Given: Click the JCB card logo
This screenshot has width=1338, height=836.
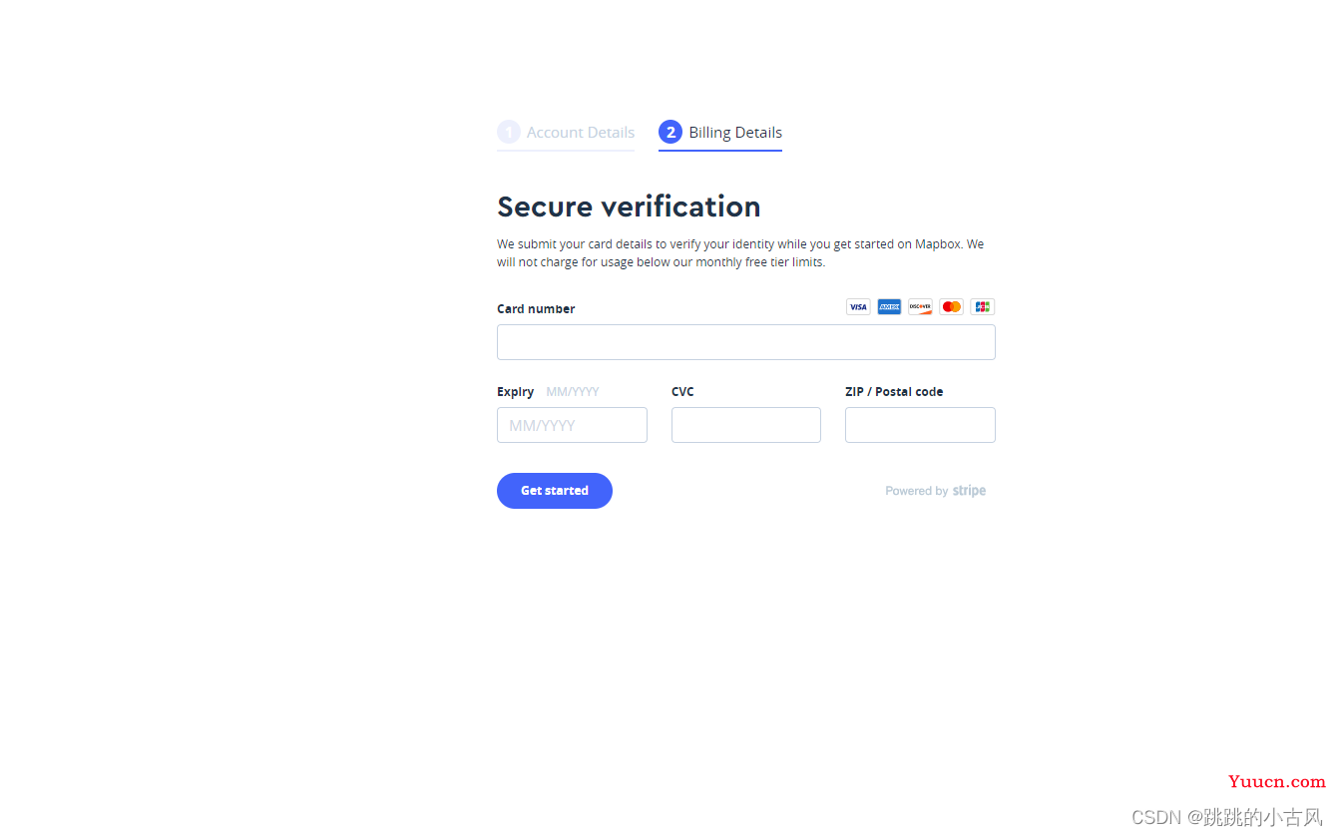Looking at the screenshot, I should 983,307.
